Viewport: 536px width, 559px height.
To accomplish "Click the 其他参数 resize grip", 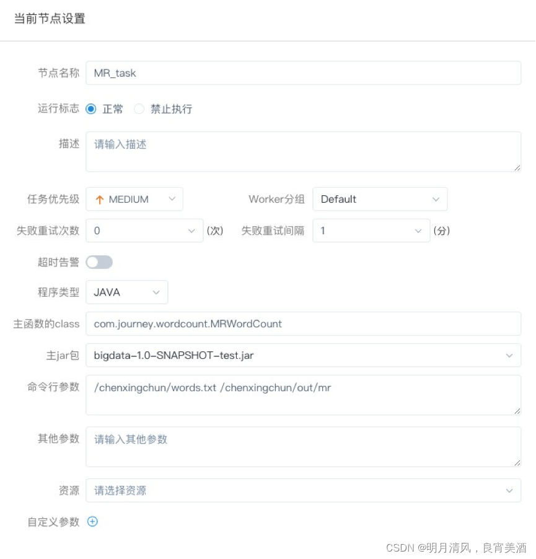I will click(x=517, y=463).
